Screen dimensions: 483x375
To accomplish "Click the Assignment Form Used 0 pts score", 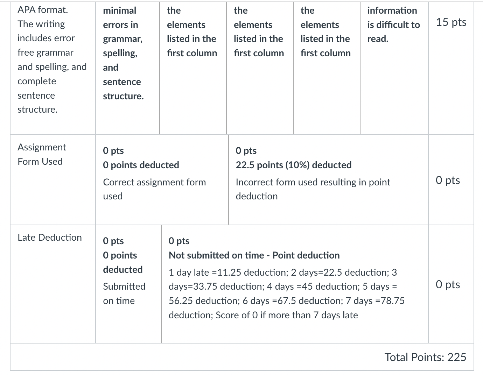I will [448, 180].
